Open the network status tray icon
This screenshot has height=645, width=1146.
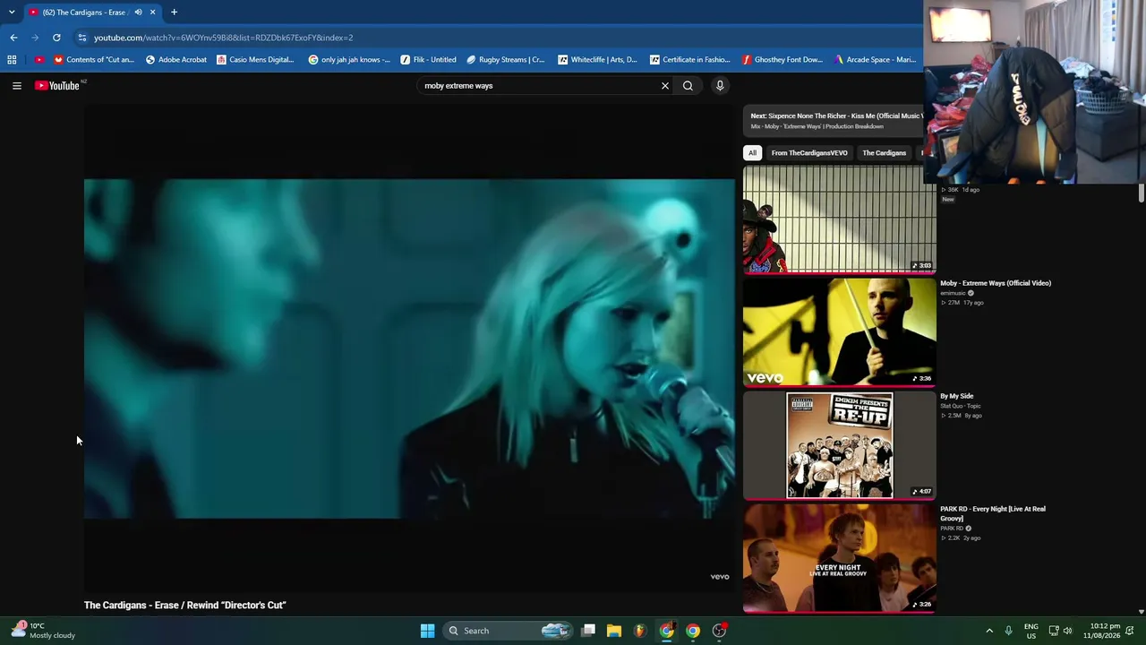point(1054,631)
